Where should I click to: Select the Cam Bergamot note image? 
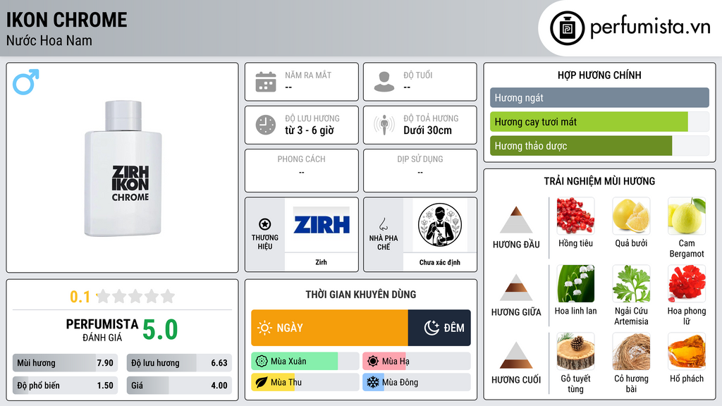pyautogui.click(x=687, y=216)
